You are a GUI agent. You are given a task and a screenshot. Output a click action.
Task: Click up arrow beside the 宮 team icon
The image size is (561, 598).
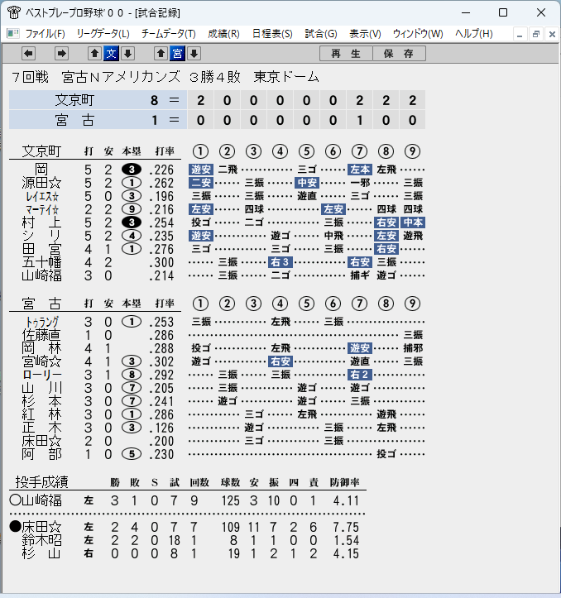coord(161,54)
